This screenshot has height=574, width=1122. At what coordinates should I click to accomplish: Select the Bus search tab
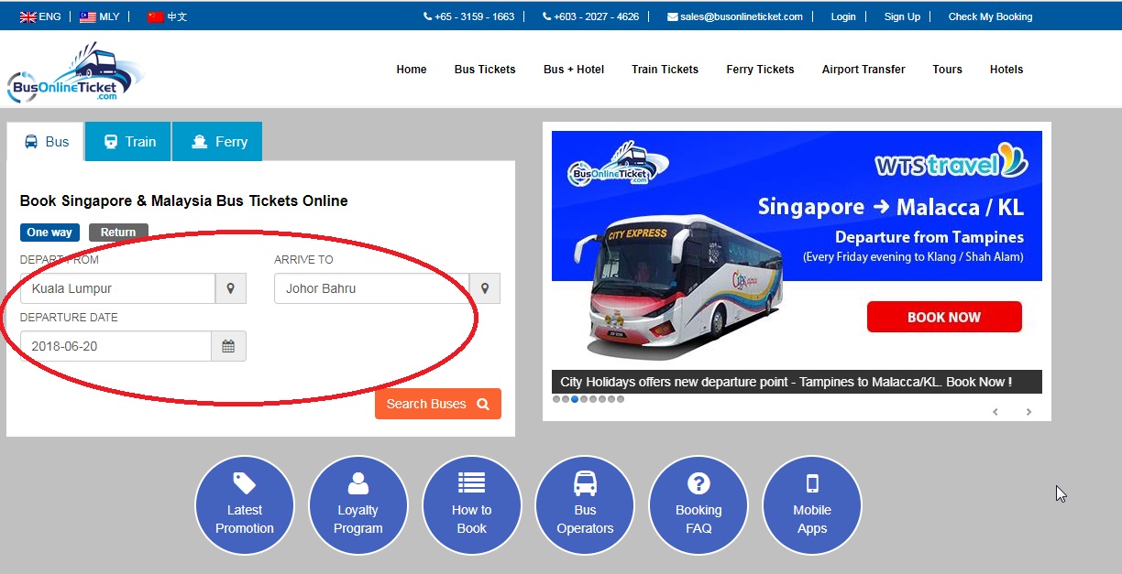click(x=46, y=142)
